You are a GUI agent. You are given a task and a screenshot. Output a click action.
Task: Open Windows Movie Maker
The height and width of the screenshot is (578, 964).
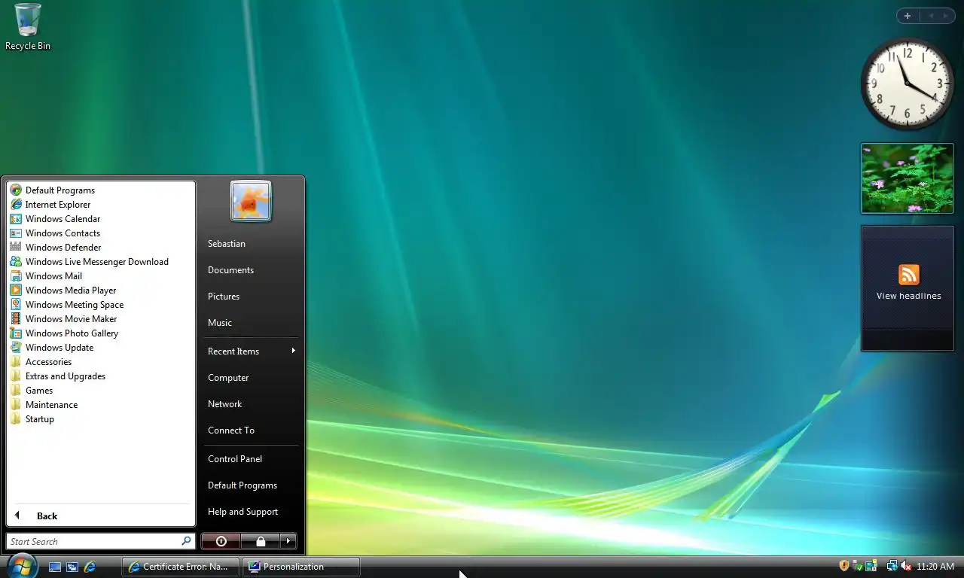click(x=101, y=319)
